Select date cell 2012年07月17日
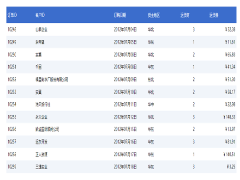This screenshot has height=180, width=240. click(125, 154)
